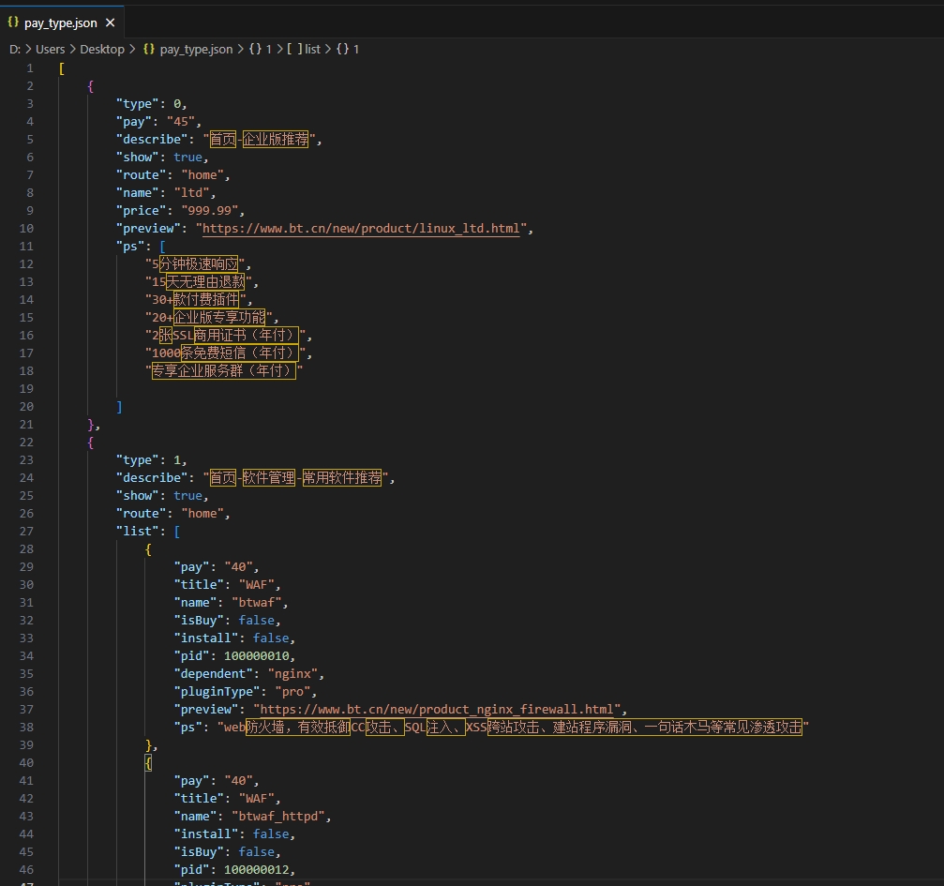Click the "20+企业版专享功能" string

209,318
